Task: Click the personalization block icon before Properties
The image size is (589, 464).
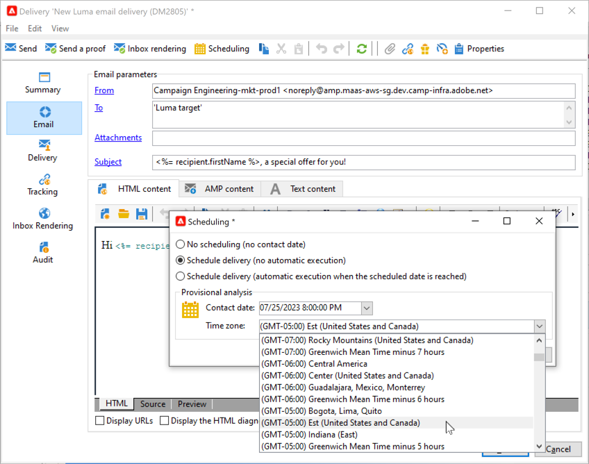Action: (x=442, y=49)
